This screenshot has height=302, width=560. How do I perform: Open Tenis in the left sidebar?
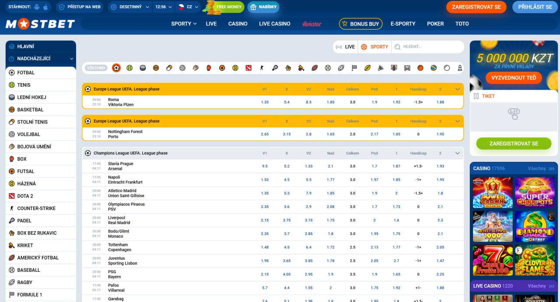[x=41, y=85]
